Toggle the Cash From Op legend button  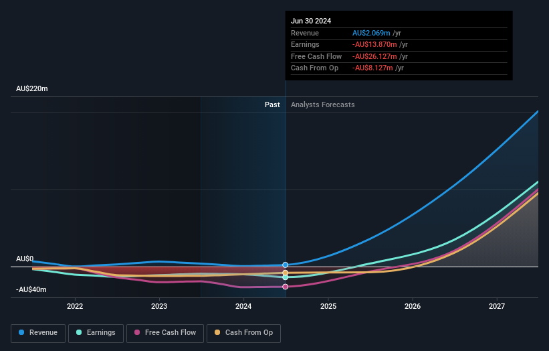tap(243, 333)
